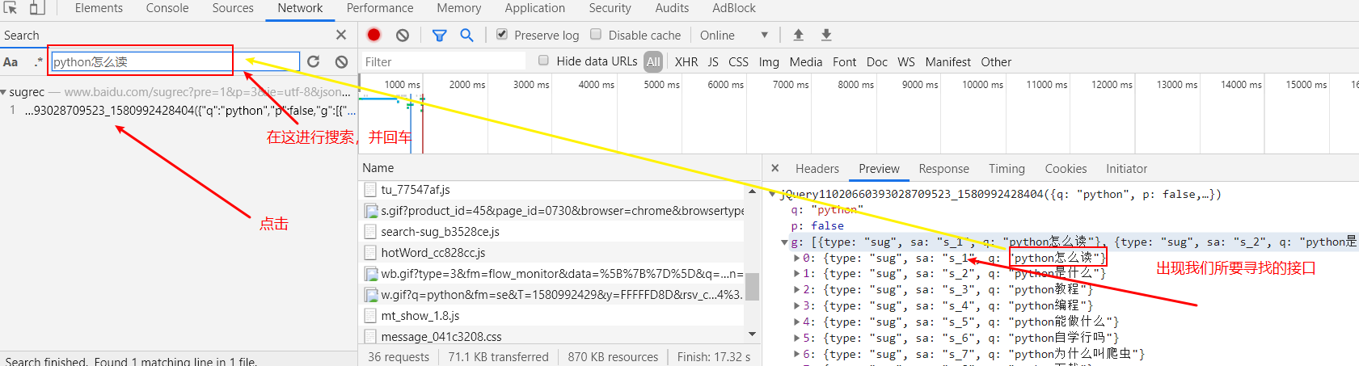Open the Sources tab
The width and height of the screenshot is (1359, 366).
click(x=233, y=8)
